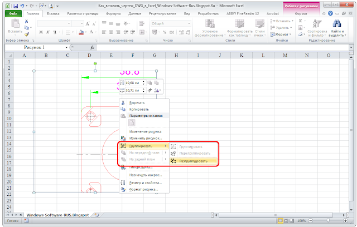This screenshot has width=357, height=227.
Task: Click the zoom out minus button
Action: click(311, 221)
